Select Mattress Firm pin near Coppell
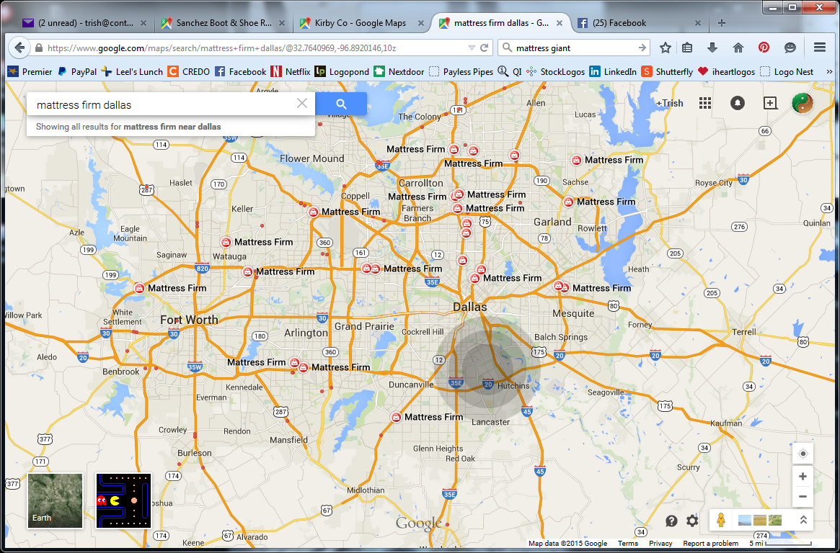The width and height of the screenshot is (840, 553). pos(314,212)
